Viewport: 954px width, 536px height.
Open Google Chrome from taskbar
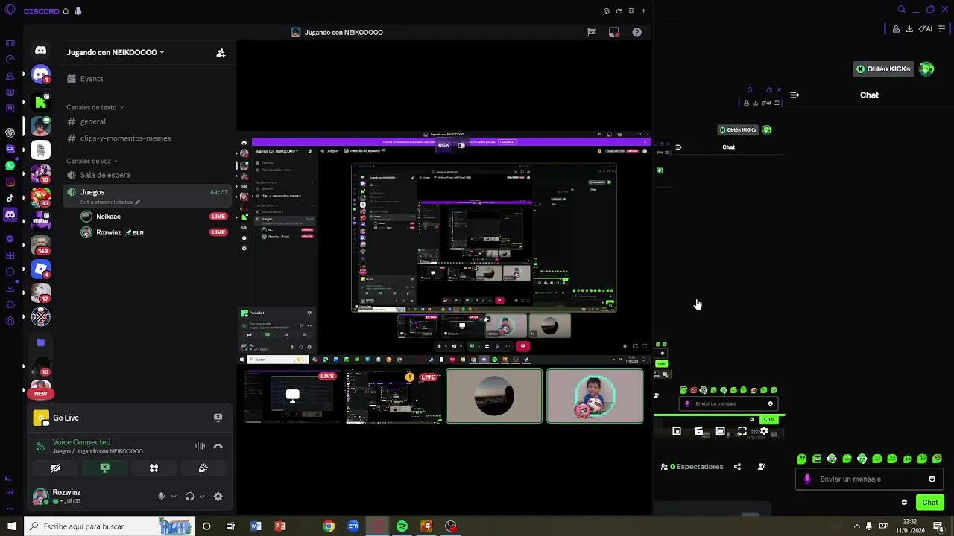pos(329,526)
